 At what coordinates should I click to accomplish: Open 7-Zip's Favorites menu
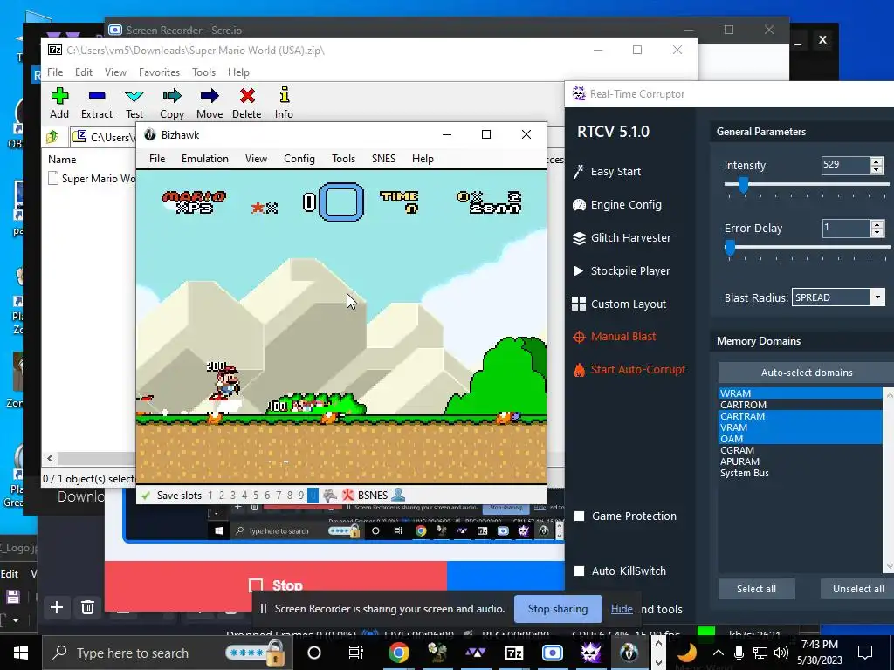tap(159, 72)
